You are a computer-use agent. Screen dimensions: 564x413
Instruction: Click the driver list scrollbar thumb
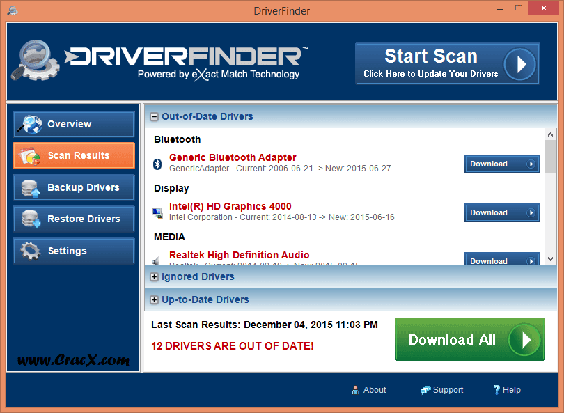[550, 157]
